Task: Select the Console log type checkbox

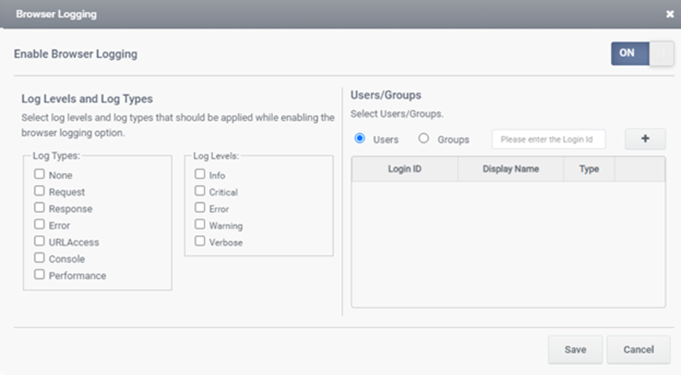Action: pos(40,258)
